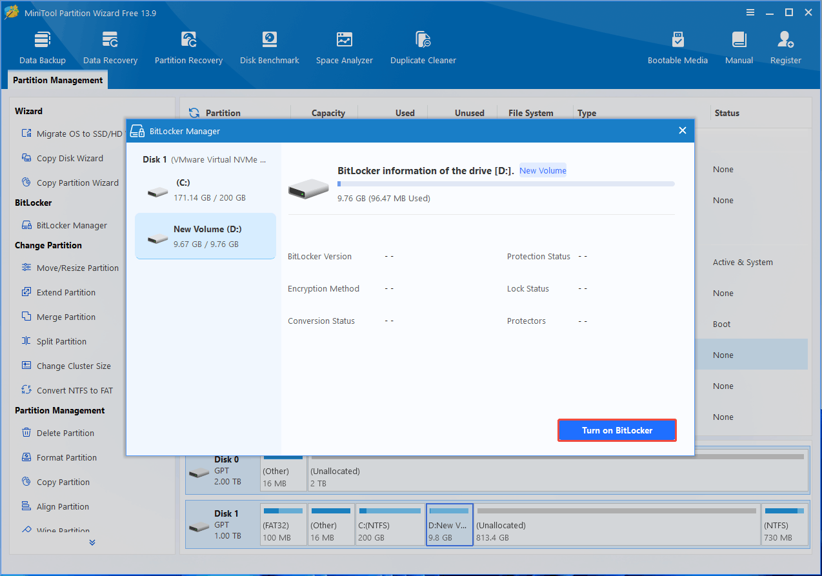822x576 pixels.
Task: Choose Merge Partition
Action: click(58, 317)
